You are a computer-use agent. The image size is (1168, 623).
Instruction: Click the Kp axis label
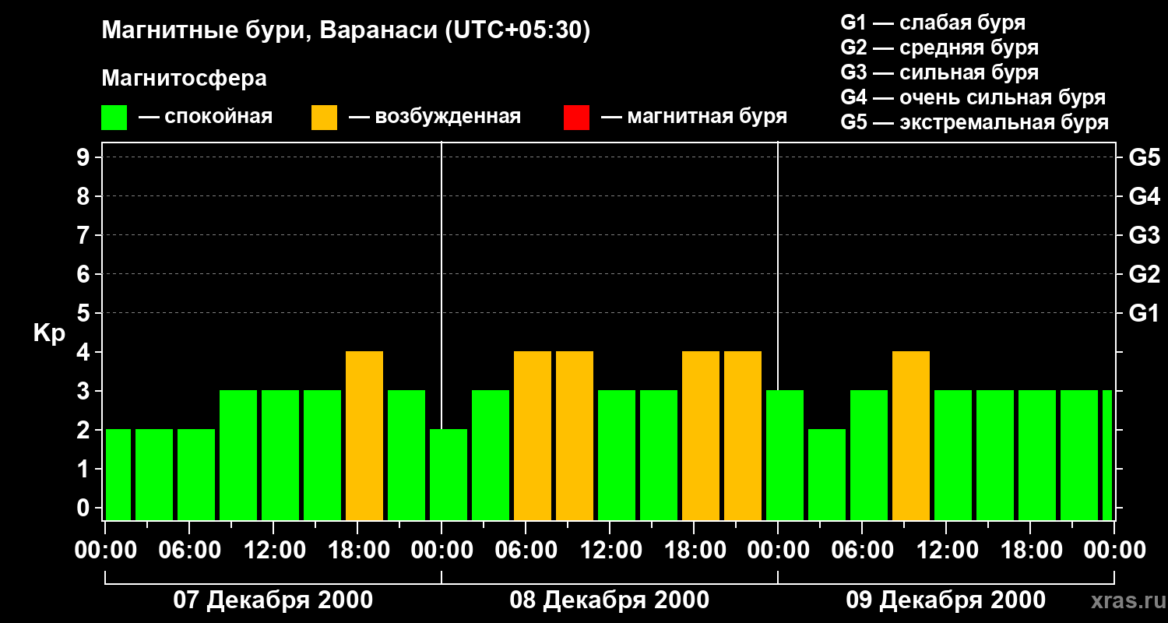49,333
